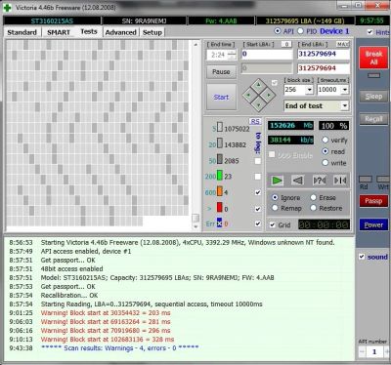This screenshot has height=365, width=391.
Task: Click the green play button
Action: click(x=277, y=180)
